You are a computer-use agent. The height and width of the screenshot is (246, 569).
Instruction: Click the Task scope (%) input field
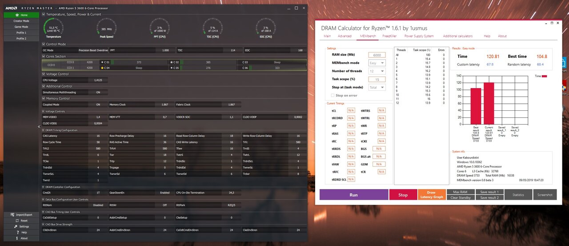click(377, 79)
